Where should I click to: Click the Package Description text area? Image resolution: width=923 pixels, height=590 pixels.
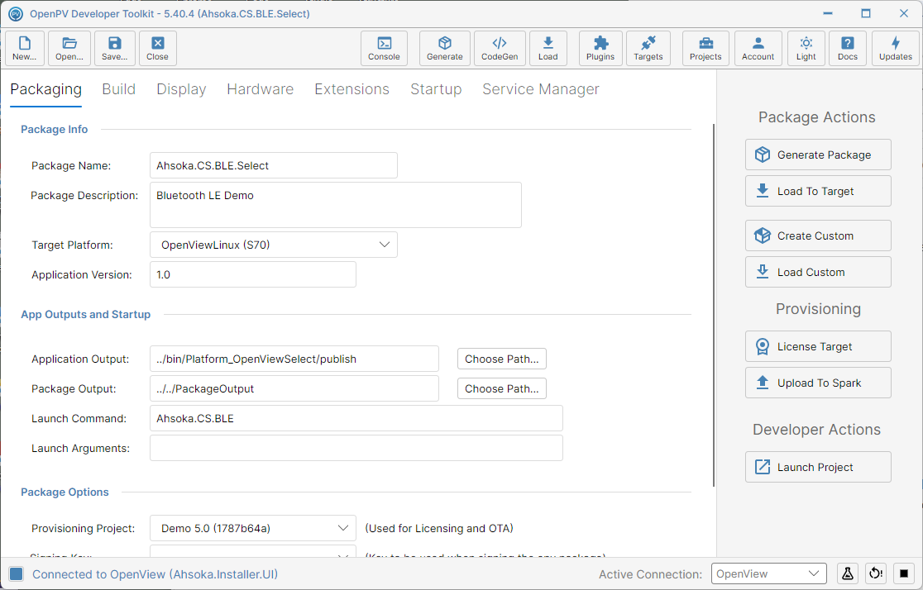click(x=336, y=205)
